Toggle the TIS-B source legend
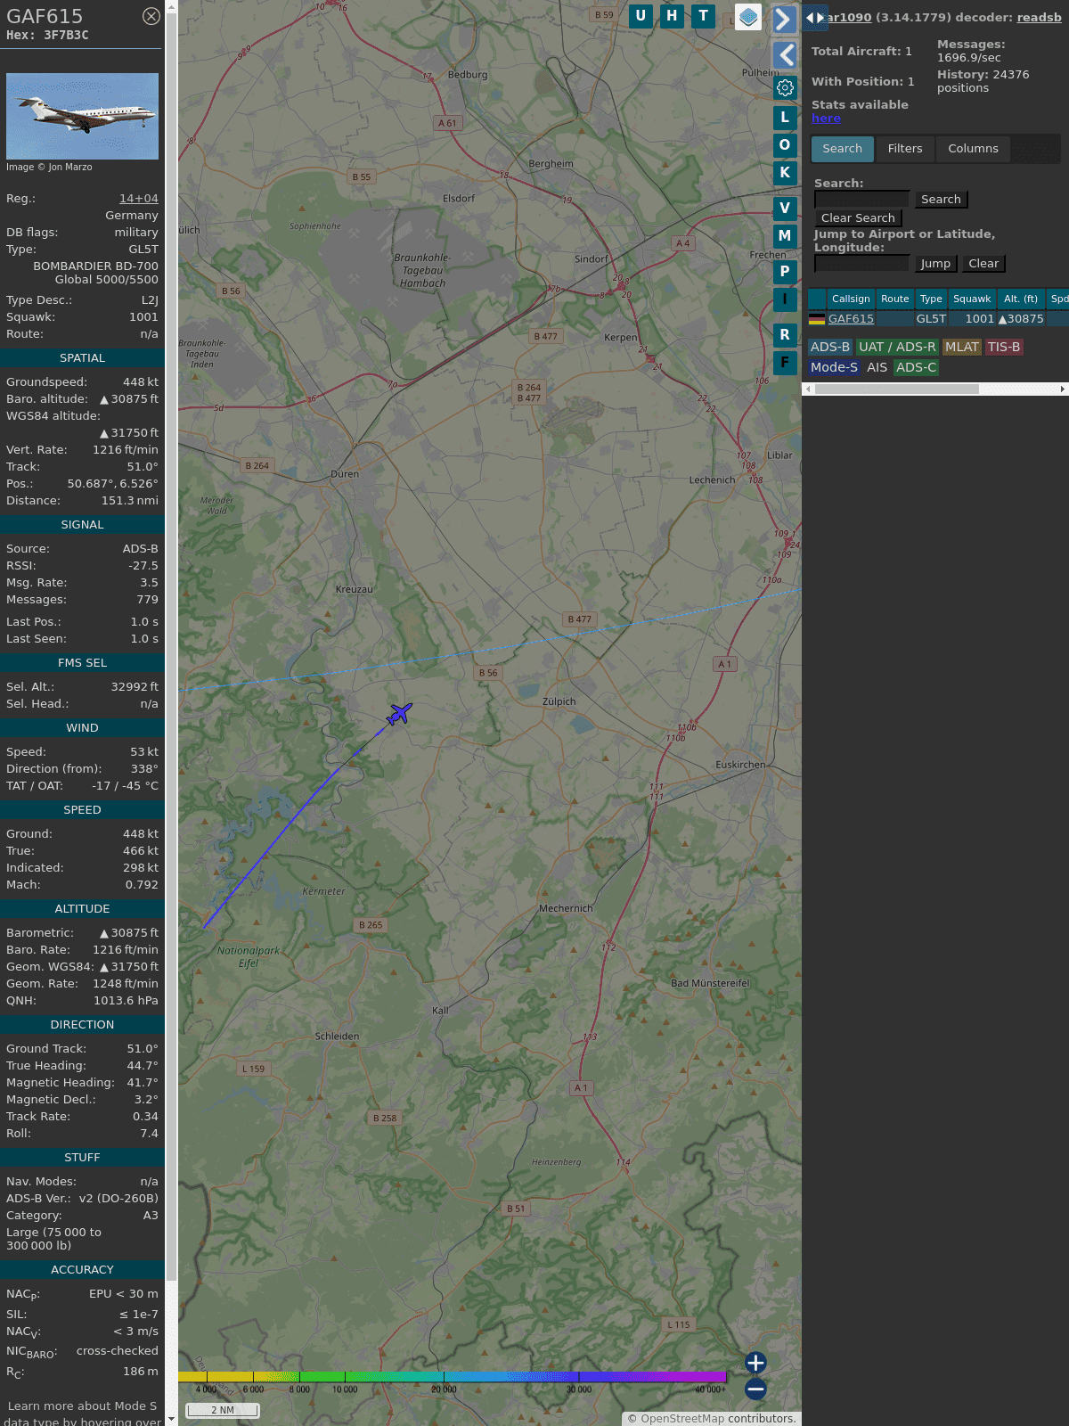Screen dimensions: 1069x1426 [1004, 348]
